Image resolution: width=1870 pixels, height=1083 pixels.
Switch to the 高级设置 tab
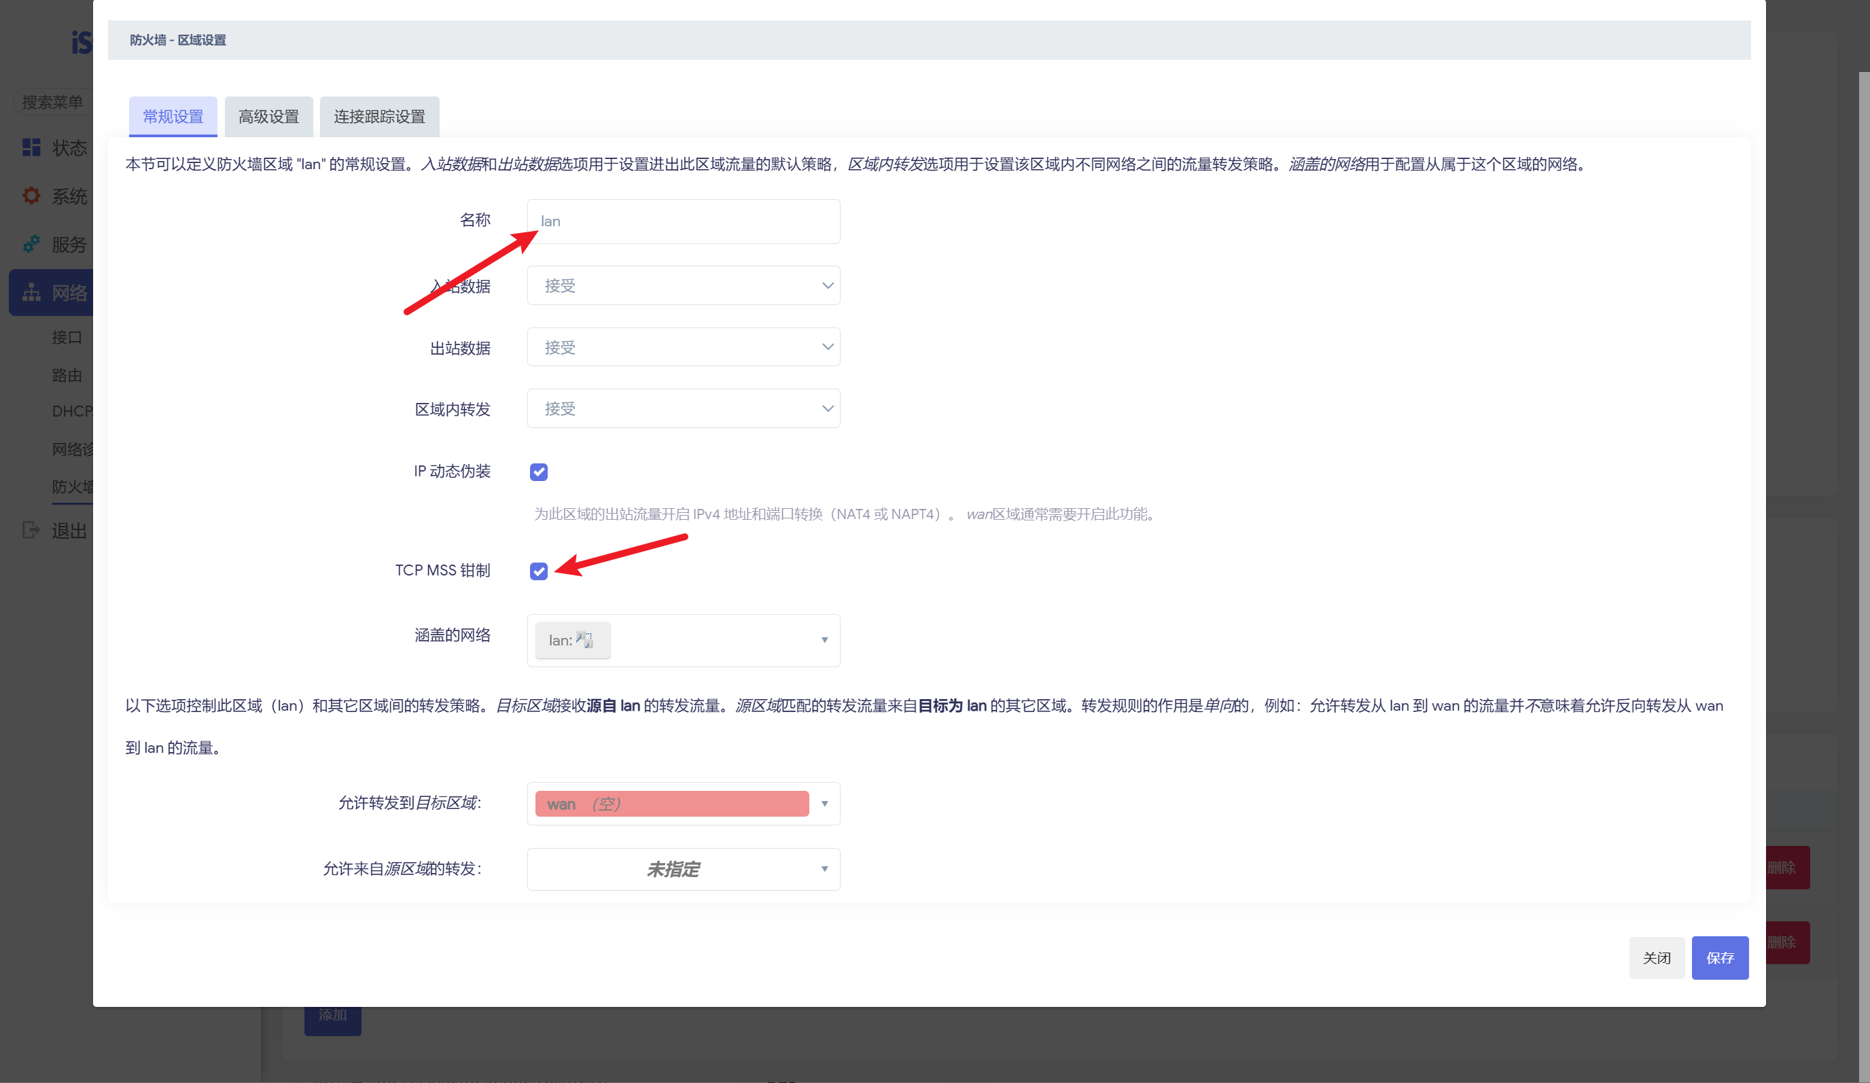[x=268, y=116]
